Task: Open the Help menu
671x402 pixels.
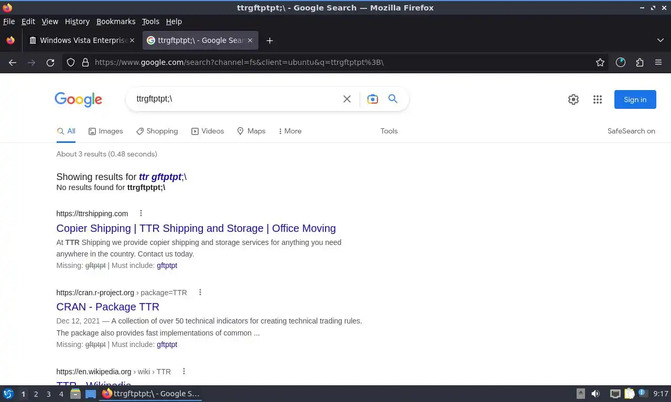Action: [x=174, y=21]
